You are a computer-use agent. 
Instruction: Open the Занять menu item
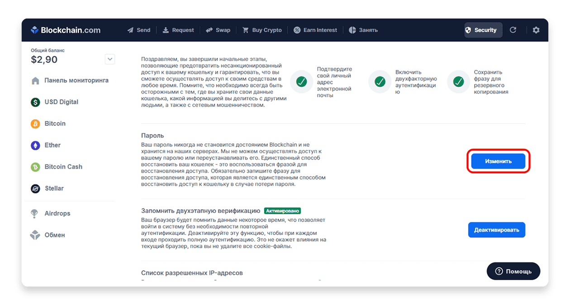pos(363,30)
